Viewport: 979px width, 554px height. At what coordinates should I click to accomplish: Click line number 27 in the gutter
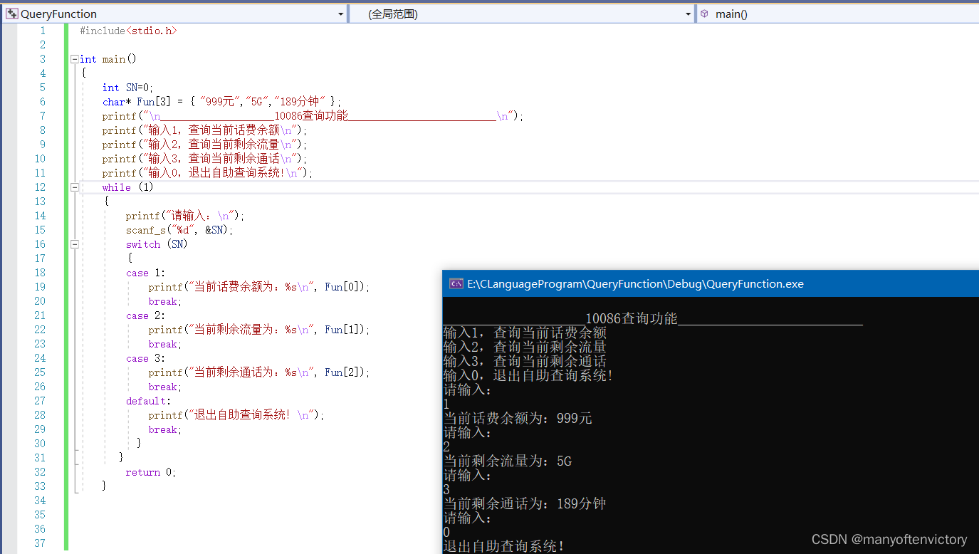point(40,401)
